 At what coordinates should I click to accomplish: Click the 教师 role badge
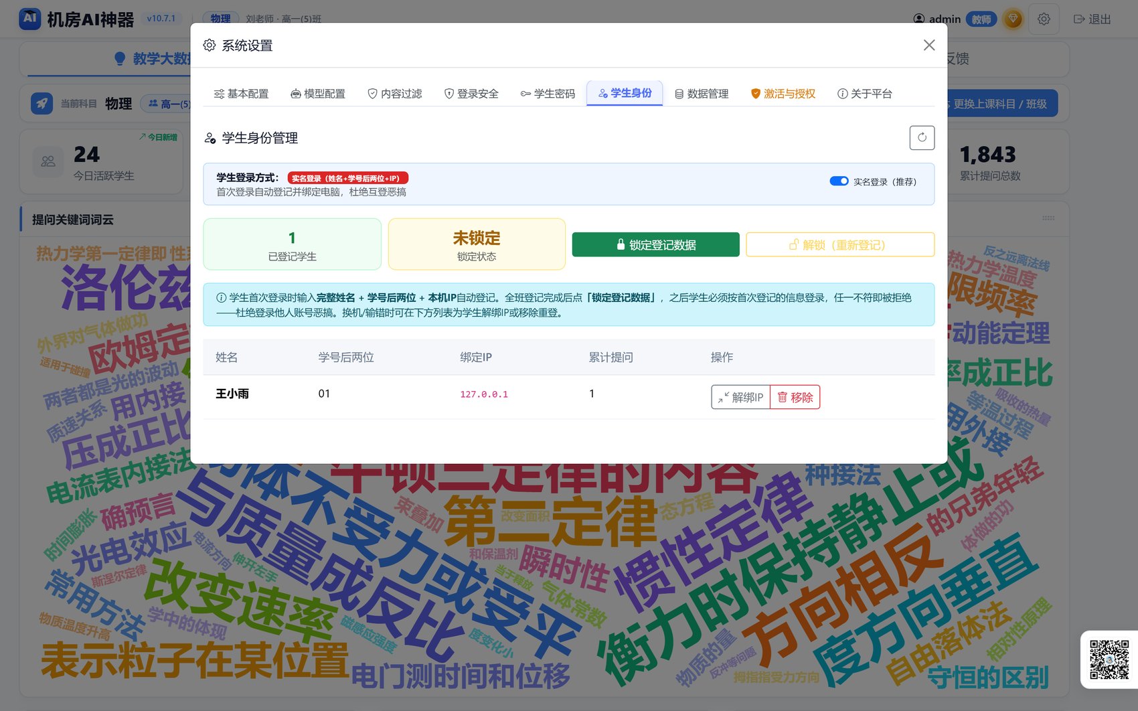click(981, 19)
